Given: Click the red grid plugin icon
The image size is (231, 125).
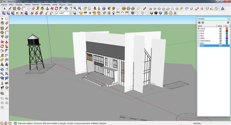Looking at the screenshot, I should 166,13.
